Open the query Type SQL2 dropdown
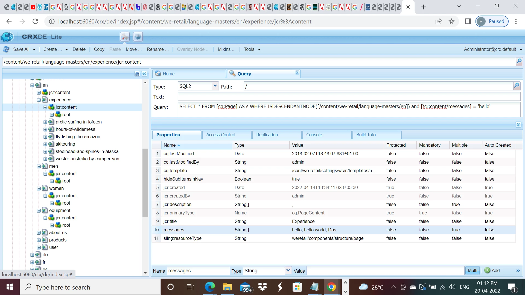Image resolution: width=525 pixels, height=295 pixels. tap(215, 86)
